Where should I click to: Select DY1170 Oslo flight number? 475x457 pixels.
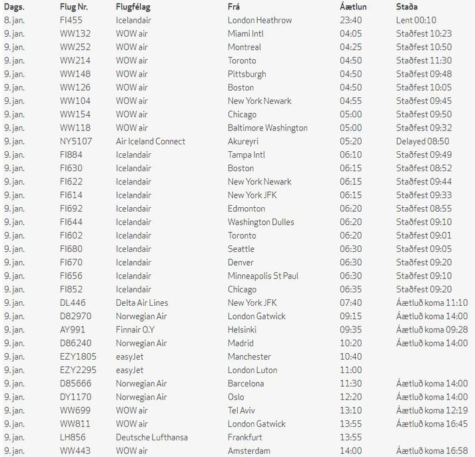[x=76, y=397]
